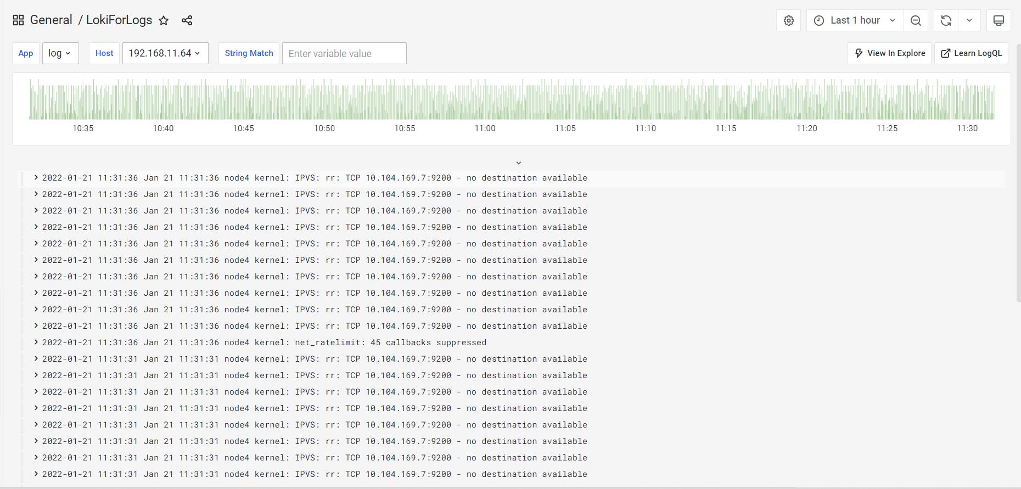
Task: Click the 10:50 time axis label
Action: click(324, 128)
